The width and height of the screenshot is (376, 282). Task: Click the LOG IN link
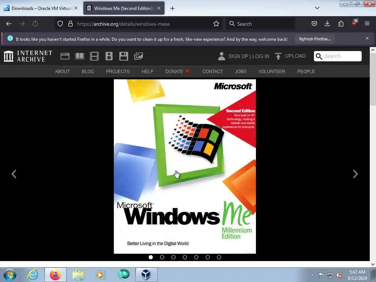point(261,56)
